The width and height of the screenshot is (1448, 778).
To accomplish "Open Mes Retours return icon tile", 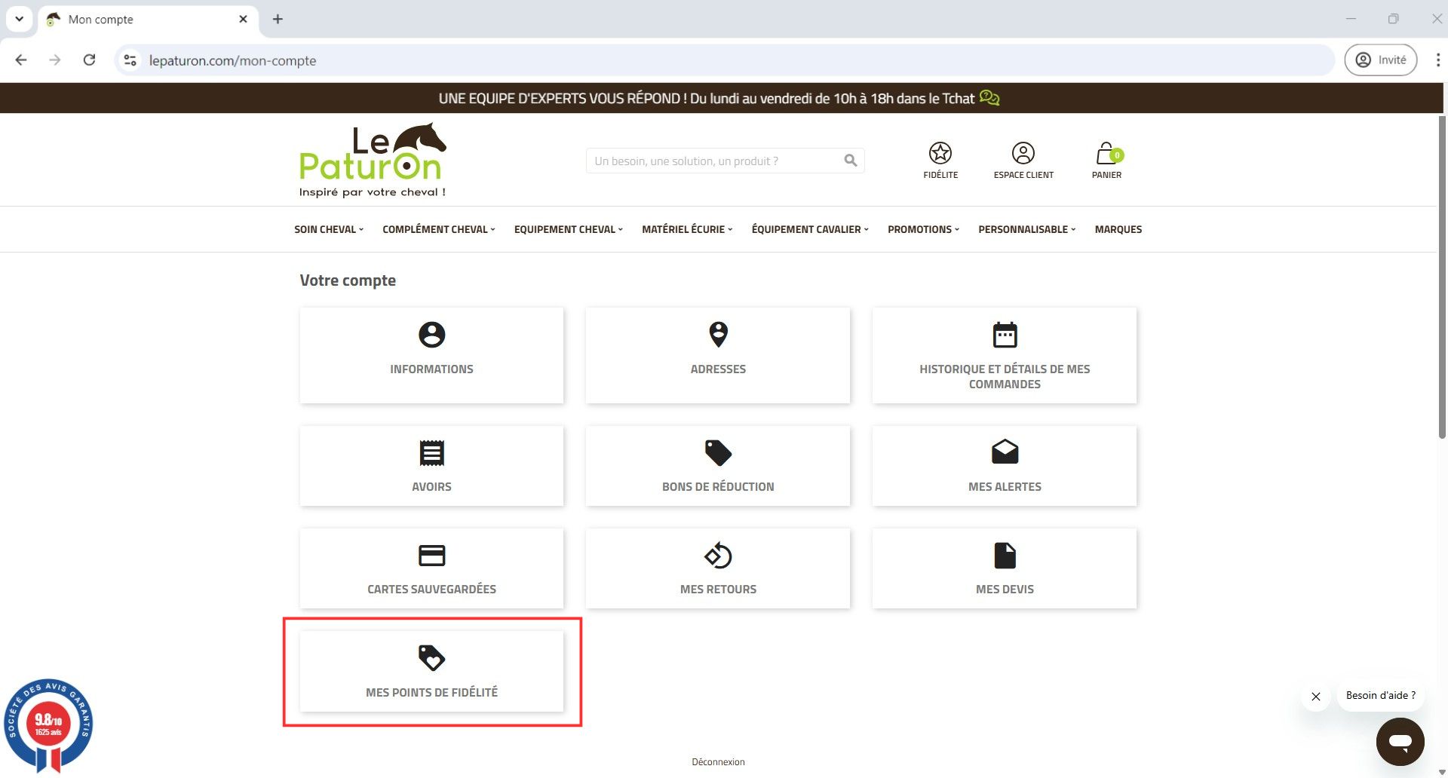I will pos(717,568).
